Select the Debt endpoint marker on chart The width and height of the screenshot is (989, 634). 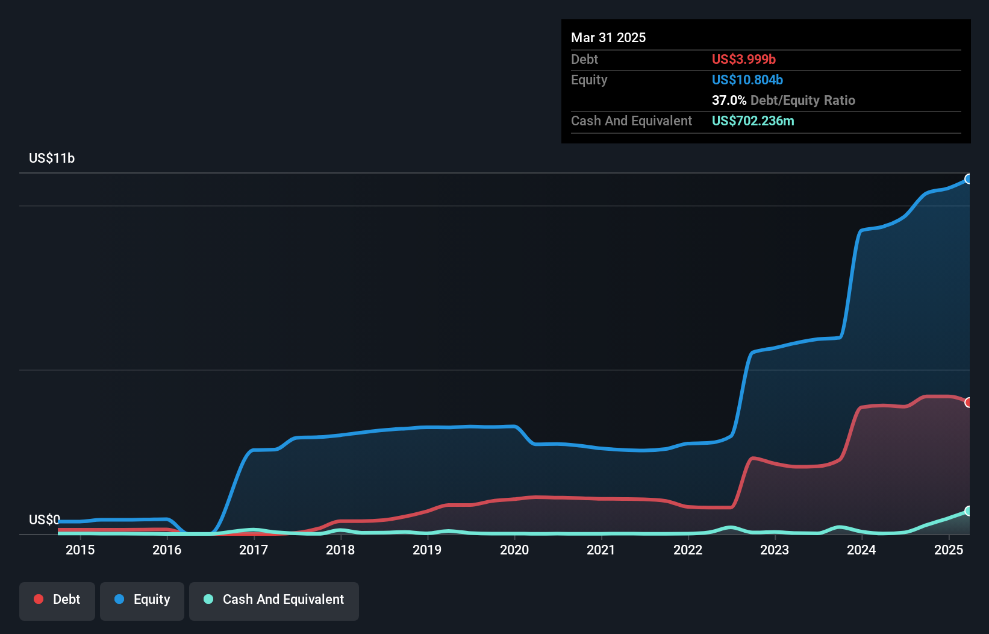coord(969,402)
